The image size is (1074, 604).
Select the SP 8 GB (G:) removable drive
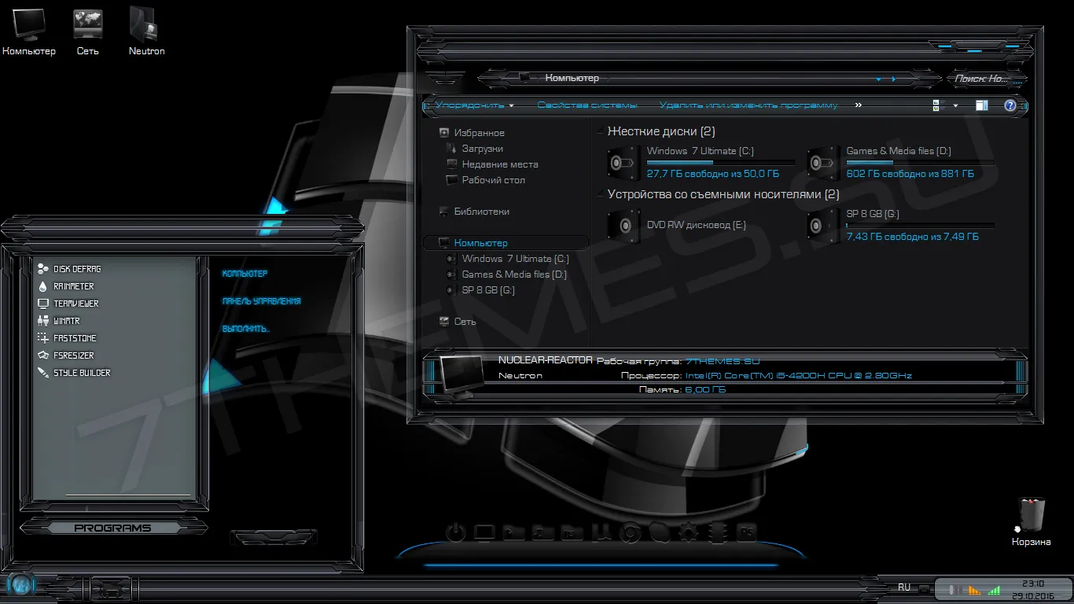point(900,225)
